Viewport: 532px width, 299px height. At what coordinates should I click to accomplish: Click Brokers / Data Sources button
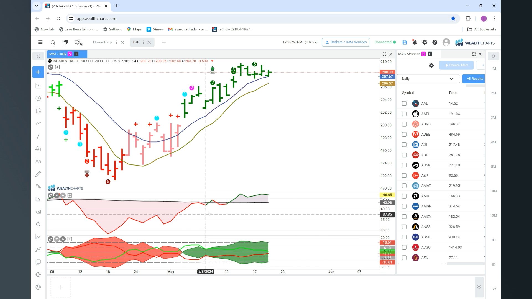click(x=346, y=42)
